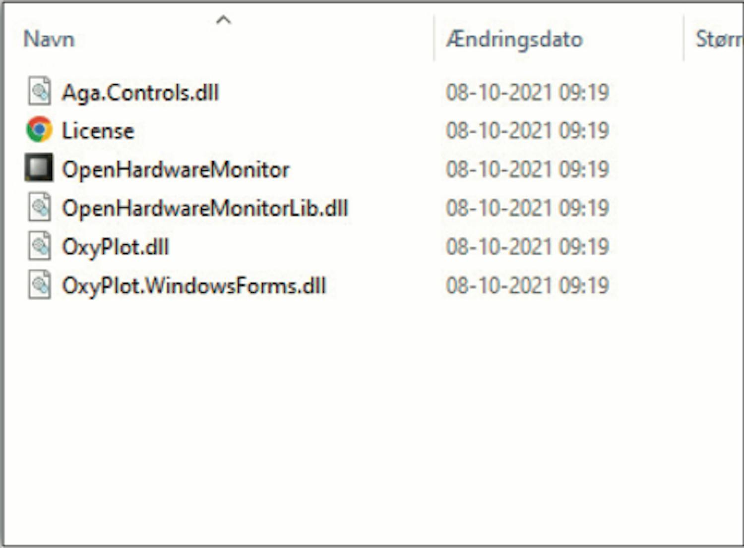Select the Aga.Controls.dll file name
The height and width of the screenshot is (548, 744).
click(x=140, y=93)
